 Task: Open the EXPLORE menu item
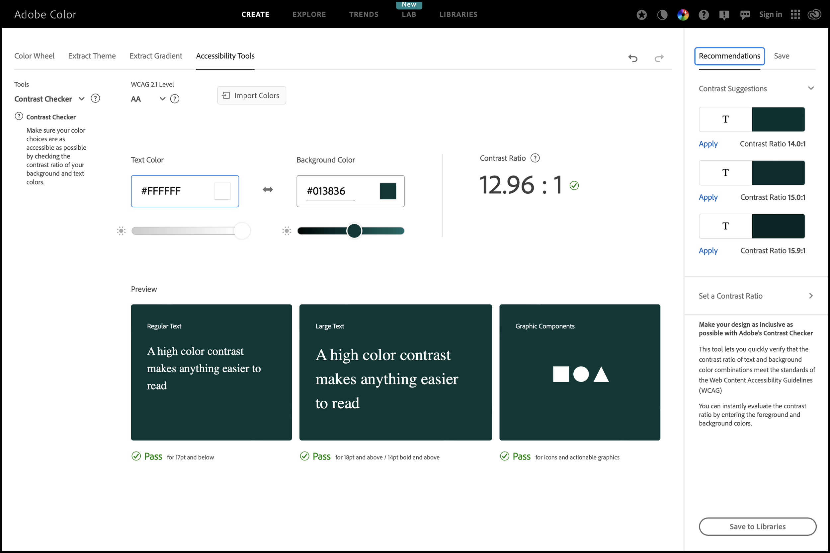click(309, 15)
